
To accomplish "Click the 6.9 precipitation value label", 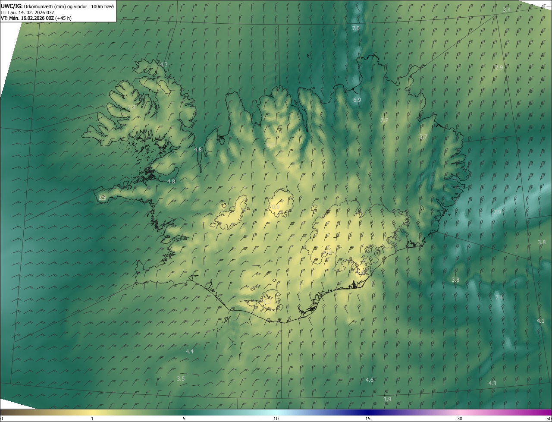I will tap(357, 100).
